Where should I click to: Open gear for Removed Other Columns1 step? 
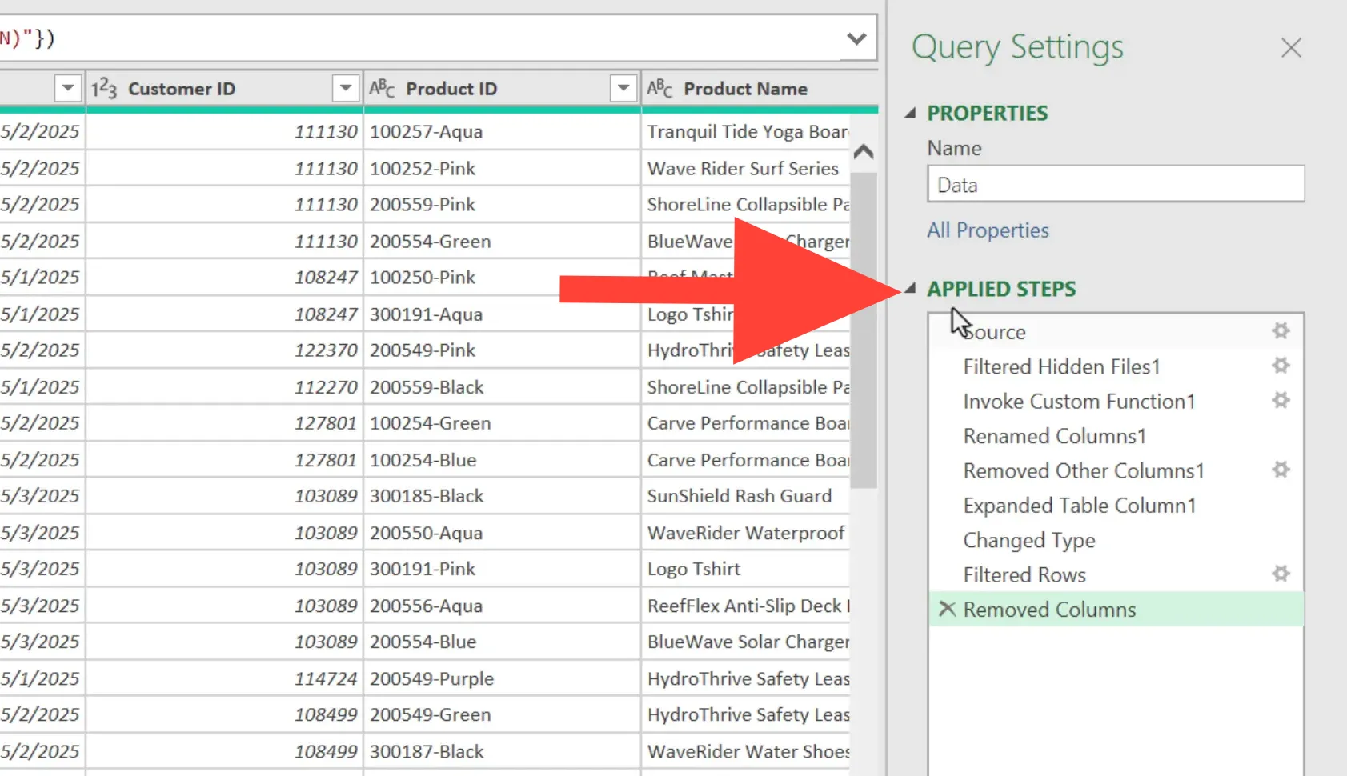[x=1281, y=470]
